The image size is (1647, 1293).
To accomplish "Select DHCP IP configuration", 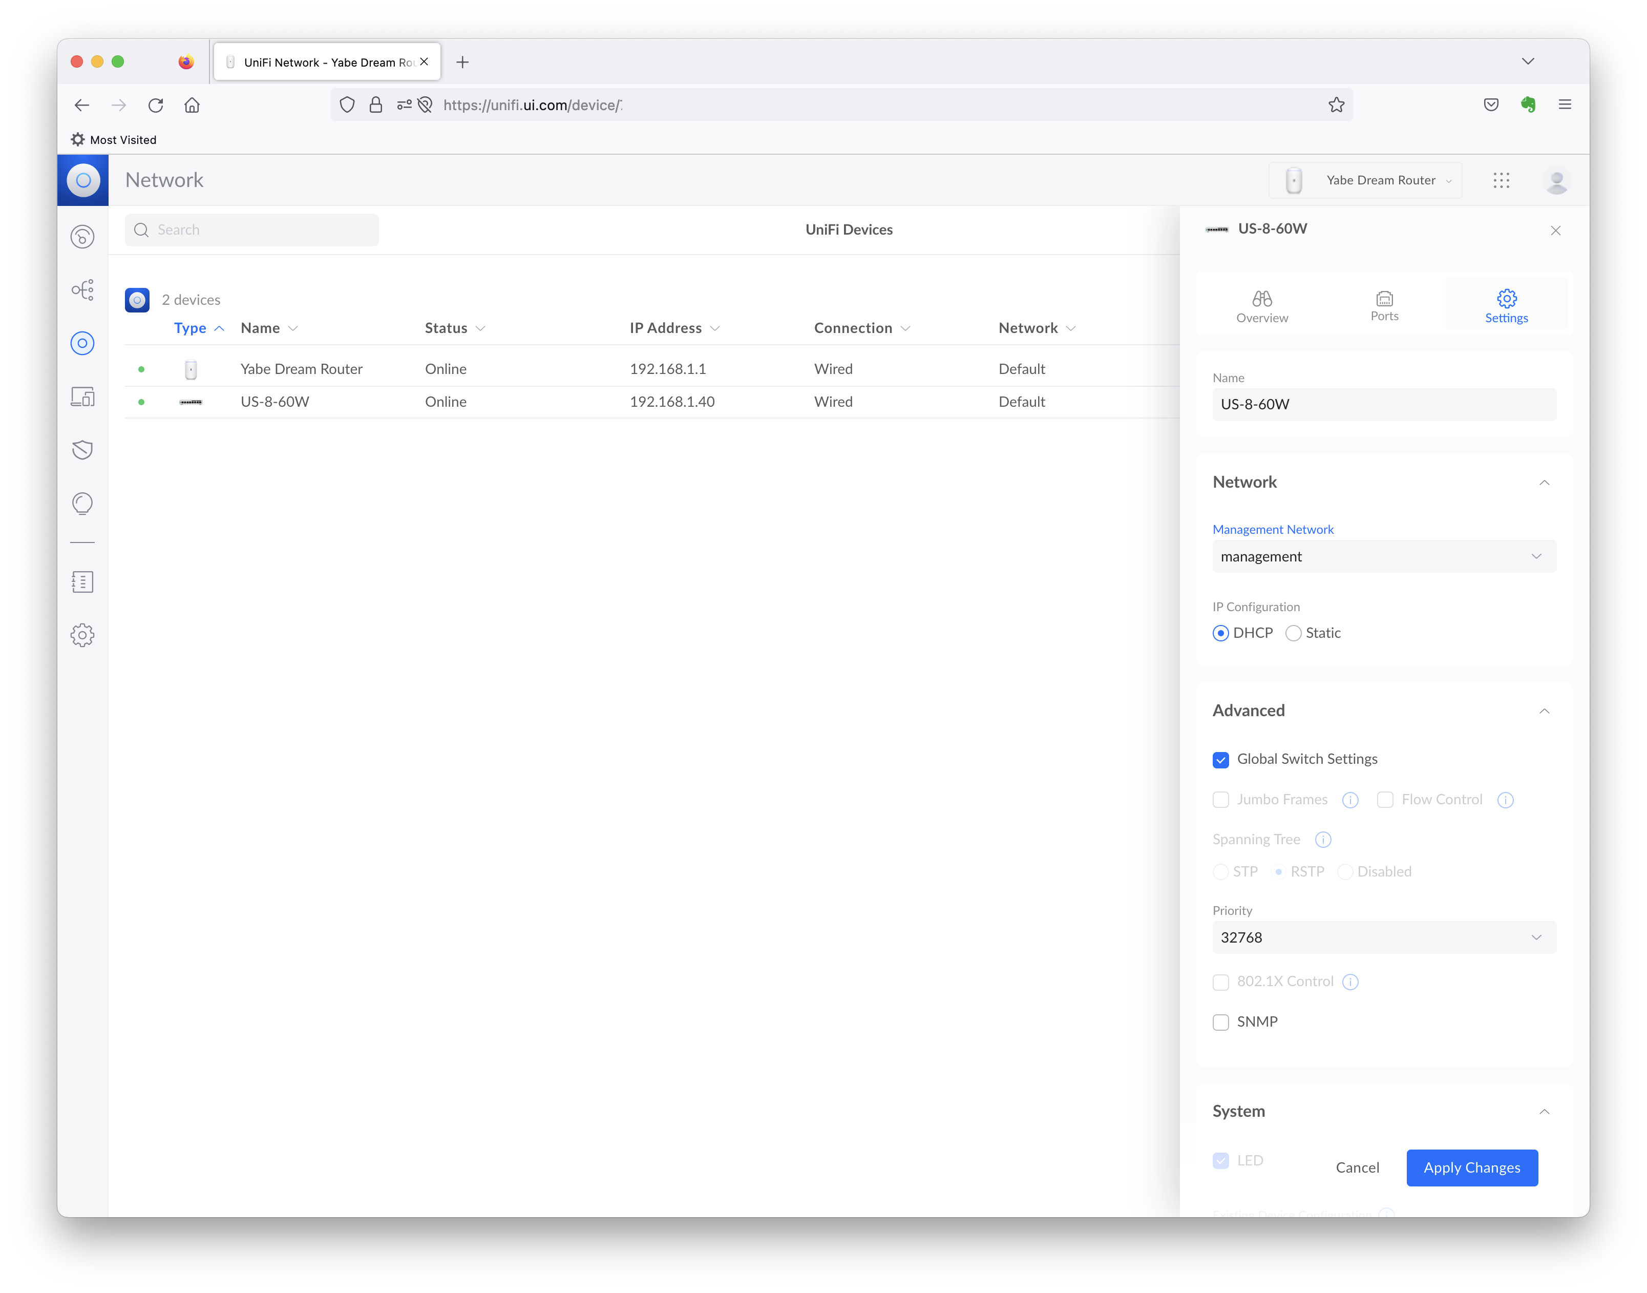I will pos(1220,633).
